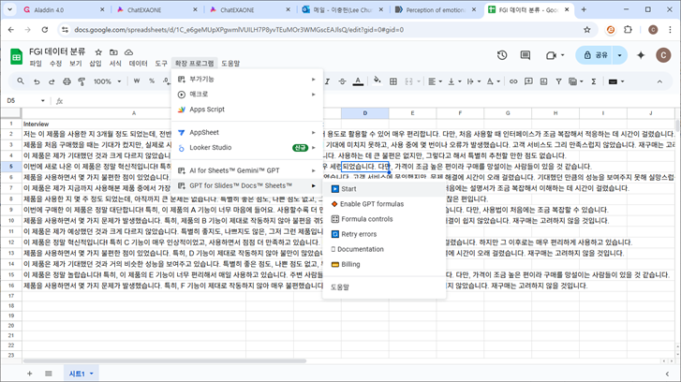Open Documentation entry
The width and height of the screenshot is (681, 382).
click(384, 249)
